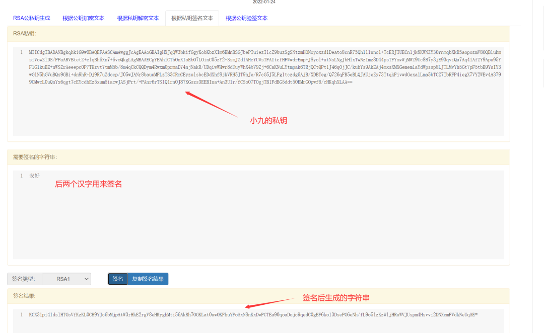Open the 根据公钥验签文本 tab

[x=246, y=18]
